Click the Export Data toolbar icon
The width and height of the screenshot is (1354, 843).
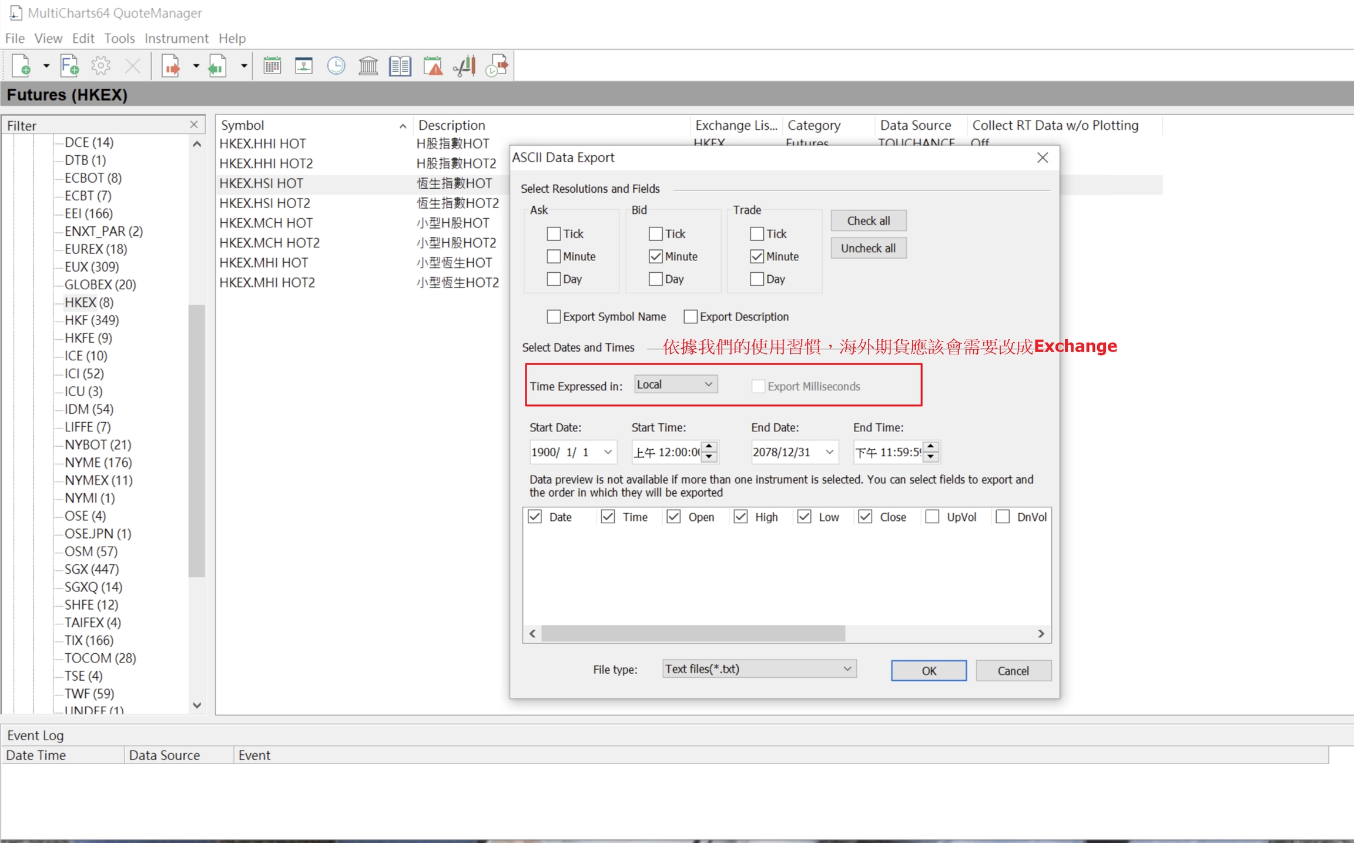(171, 66)
